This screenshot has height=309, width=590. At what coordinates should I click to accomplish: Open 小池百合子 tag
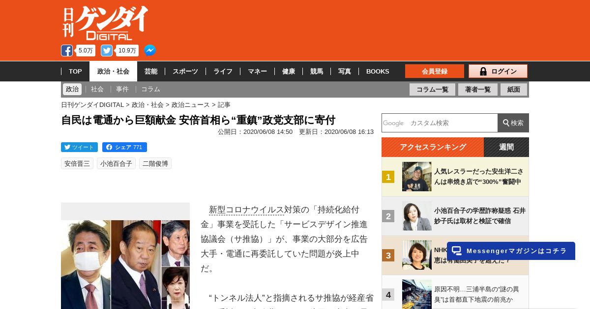116,163
